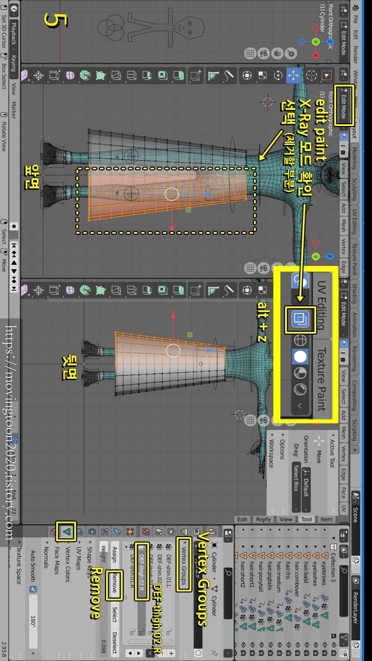Toggle the Auto Smooth checkbox
The width and height of the screenshot is (372, 661).
33,589
